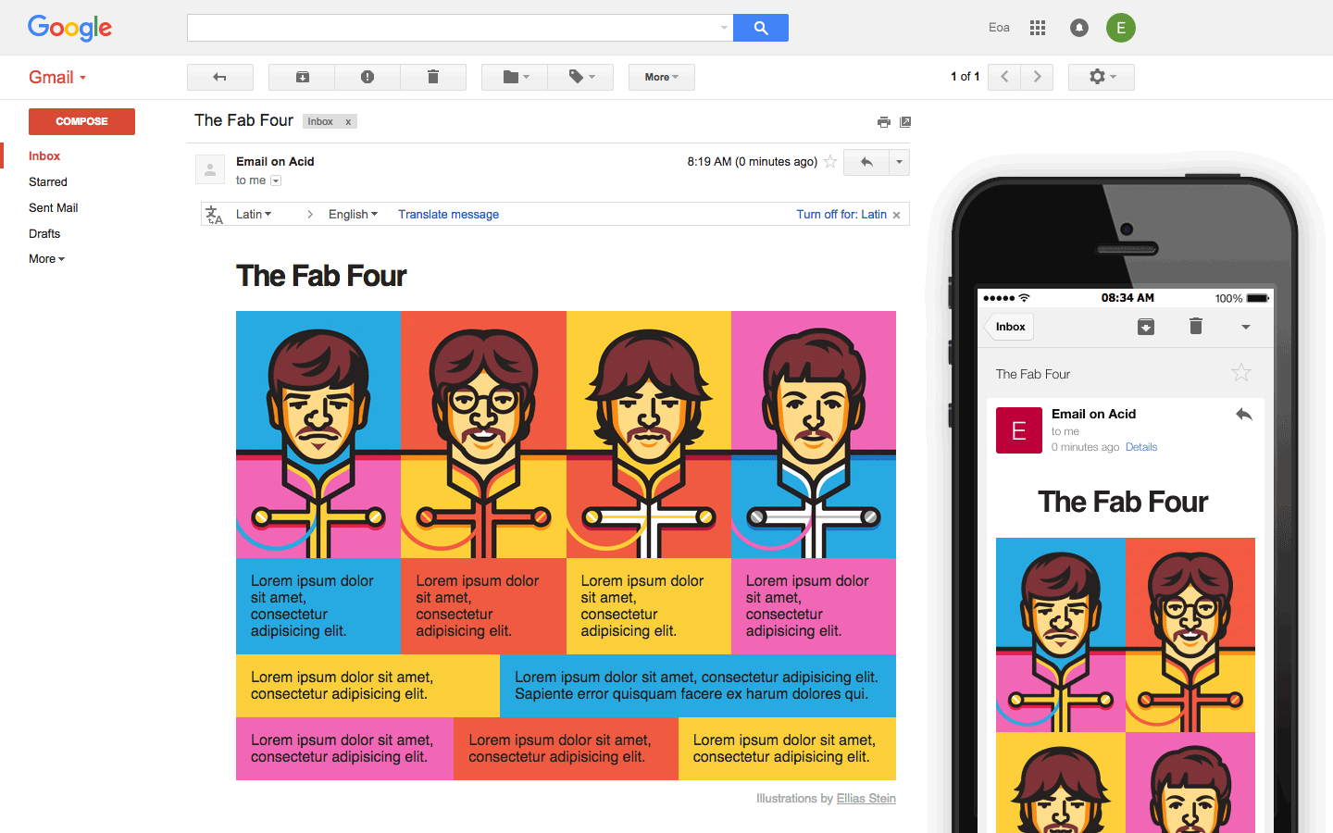Open the settings gear menu

tap(1102, 77)
